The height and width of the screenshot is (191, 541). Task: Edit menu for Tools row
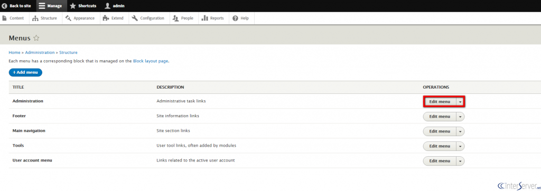pos(440,146)
